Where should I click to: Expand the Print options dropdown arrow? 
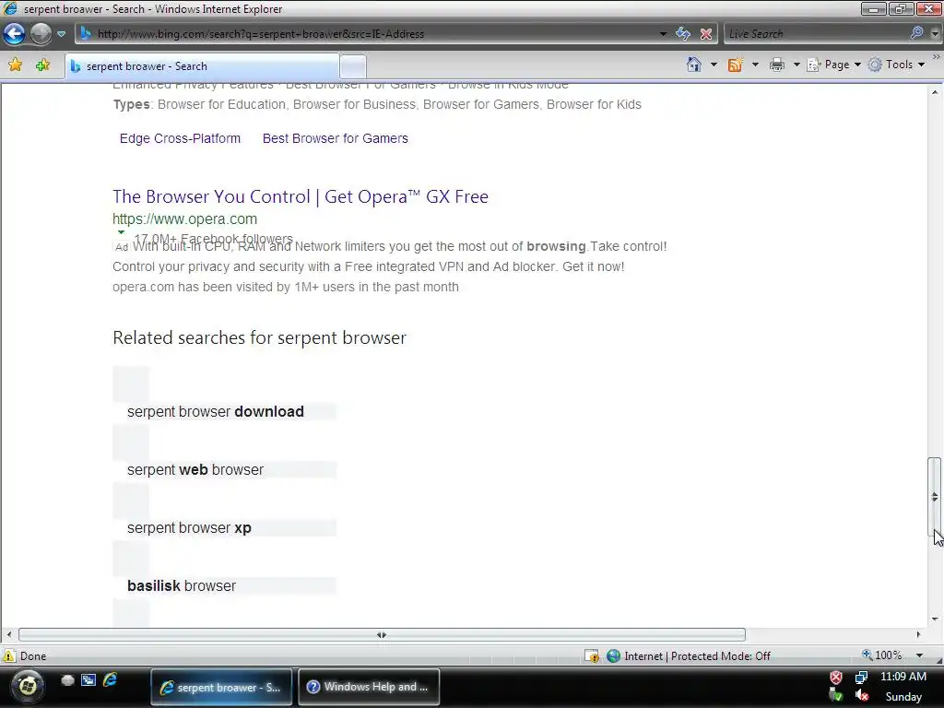click(796, 65)
